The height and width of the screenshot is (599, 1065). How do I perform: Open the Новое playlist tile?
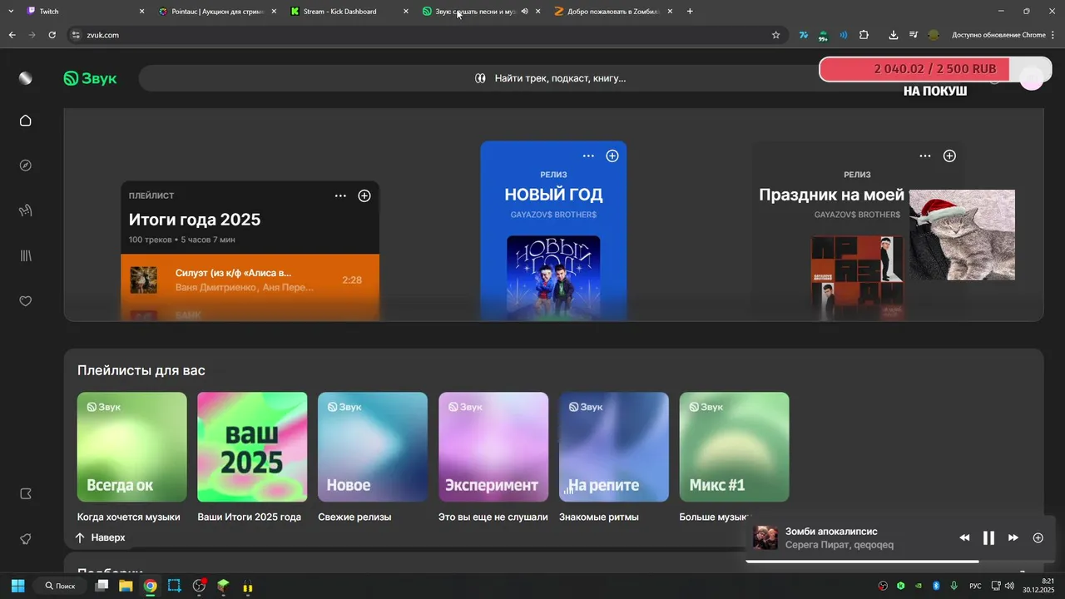point(373,447)
